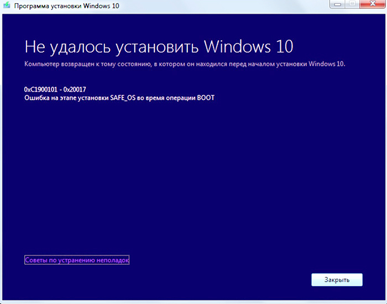Viewport: 387px width, 304px height.
Task: Open the Советы по устранению неполадок link
Action: [77, 260]
